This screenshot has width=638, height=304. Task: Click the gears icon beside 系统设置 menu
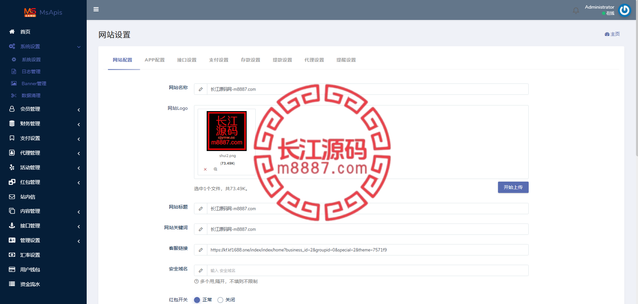point(12,46)
